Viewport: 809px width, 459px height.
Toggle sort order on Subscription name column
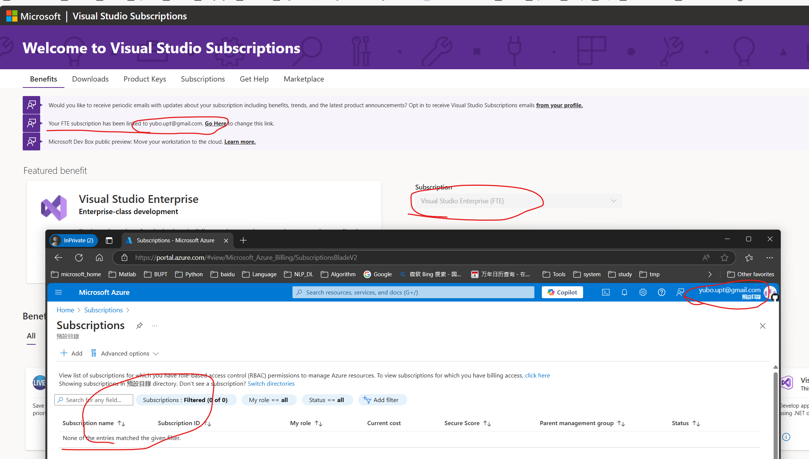point(121,423)
